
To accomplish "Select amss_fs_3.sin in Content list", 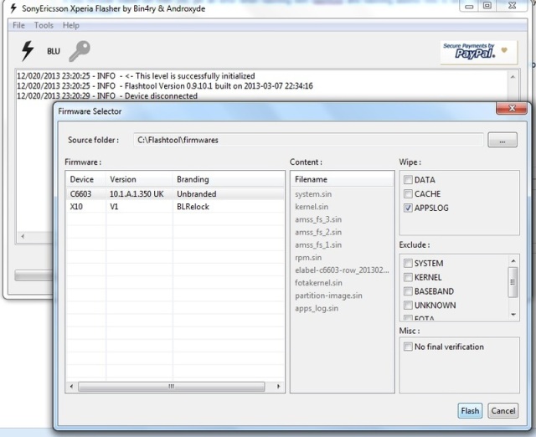I will point(318,219).
